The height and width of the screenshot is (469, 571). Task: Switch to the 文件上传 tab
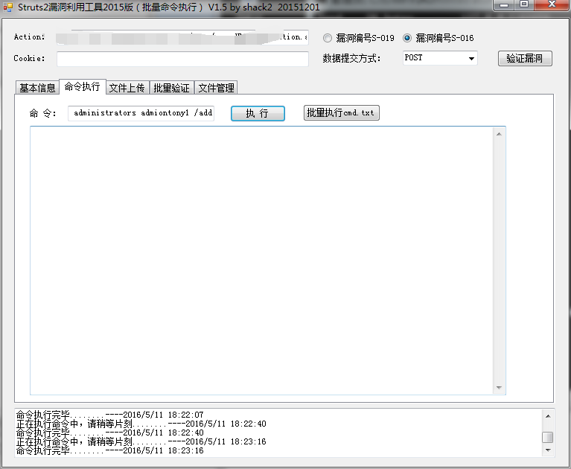[127, 88]
